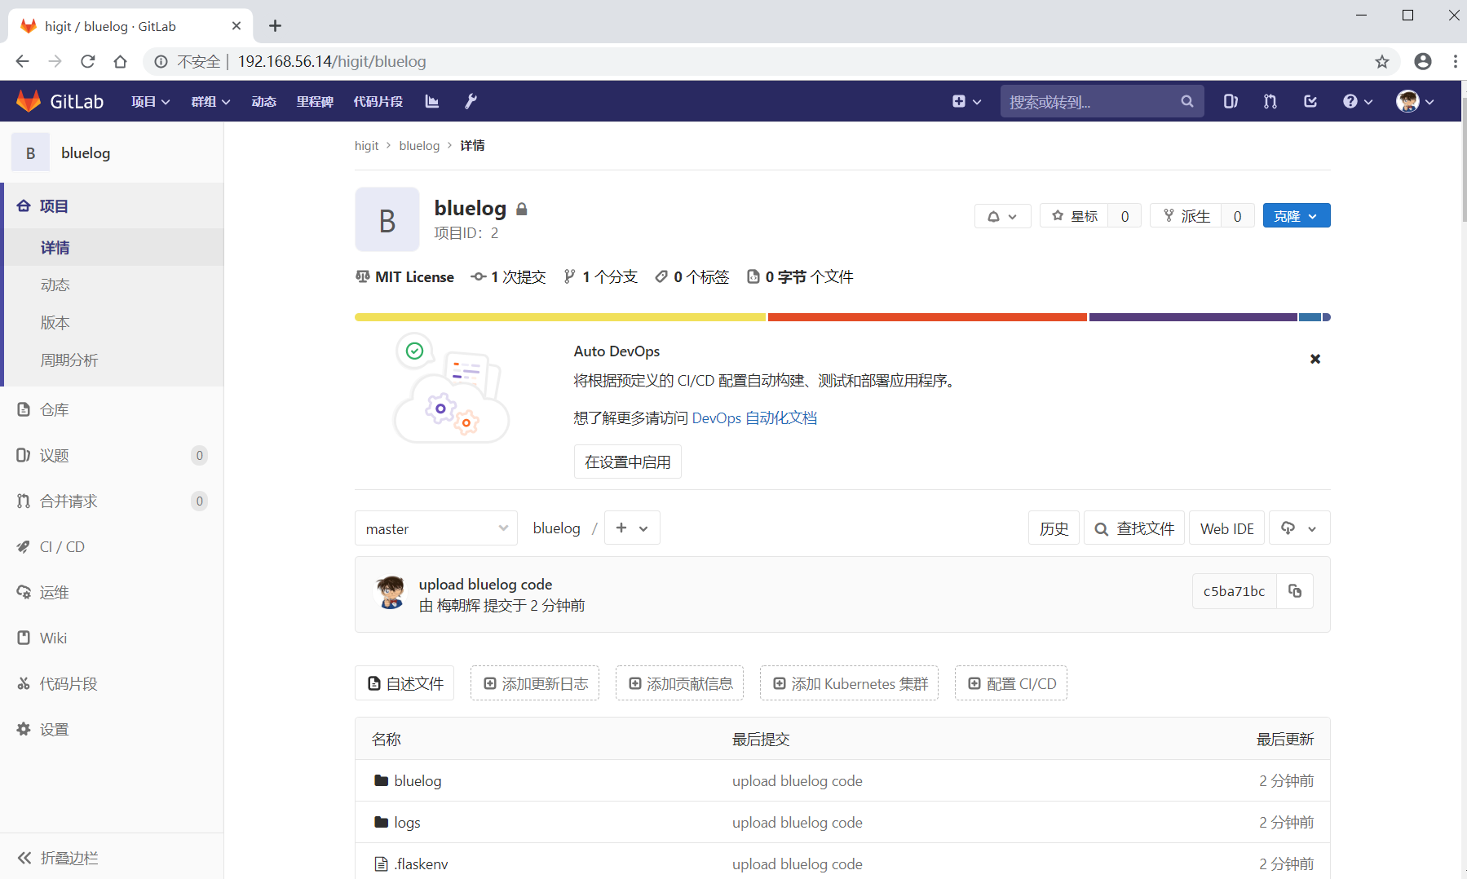Image resolution: width=1467 pixels, height=879 pixels.
Task: Click the commit author avatar
Action: point(391,593)
